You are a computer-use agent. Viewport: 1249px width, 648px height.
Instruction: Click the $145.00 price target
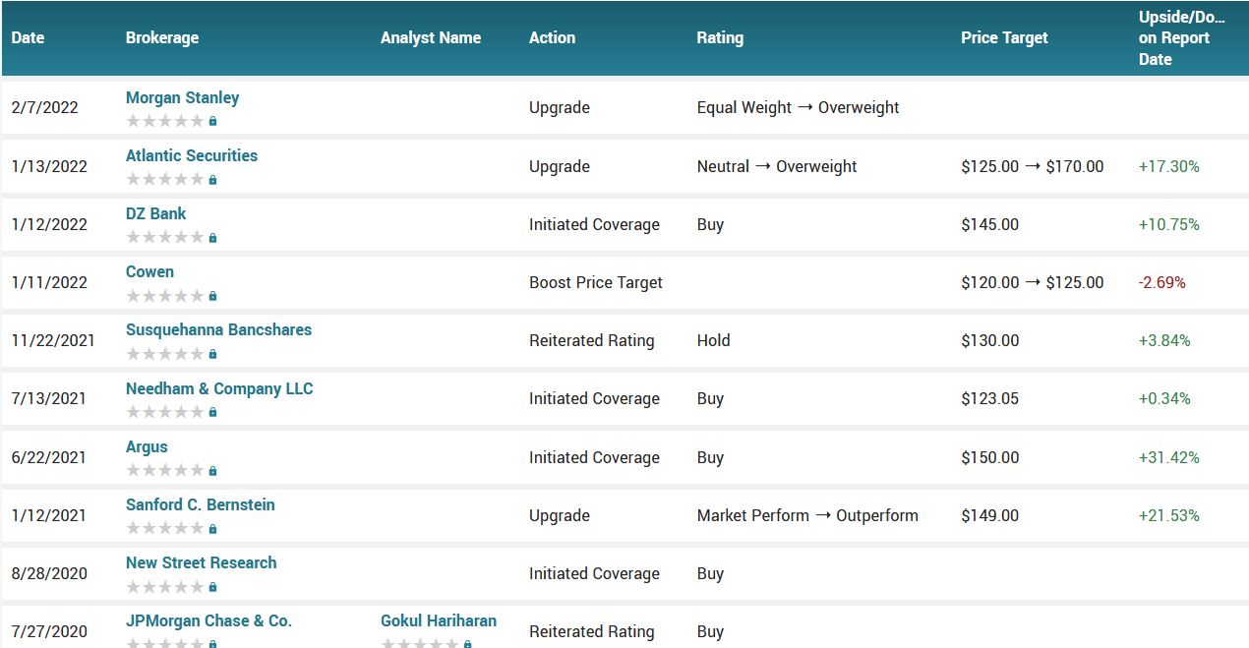(990, 224)
